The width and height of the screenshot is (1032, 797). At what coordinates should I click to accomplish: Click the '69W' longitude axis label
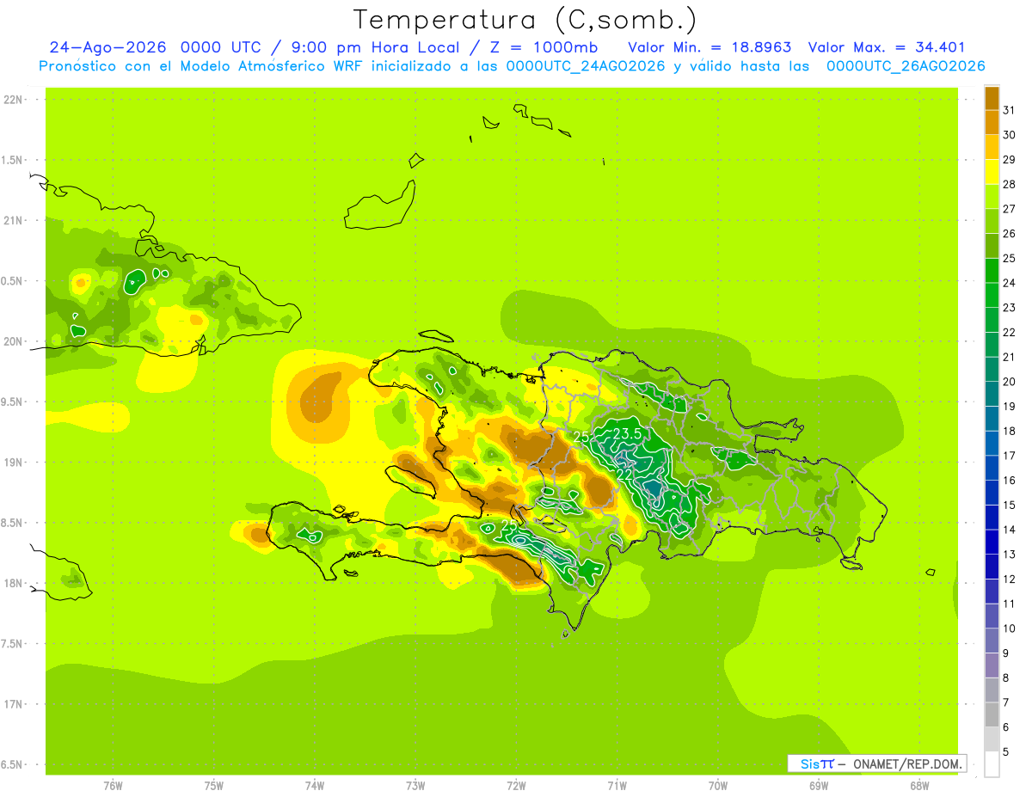819,786
